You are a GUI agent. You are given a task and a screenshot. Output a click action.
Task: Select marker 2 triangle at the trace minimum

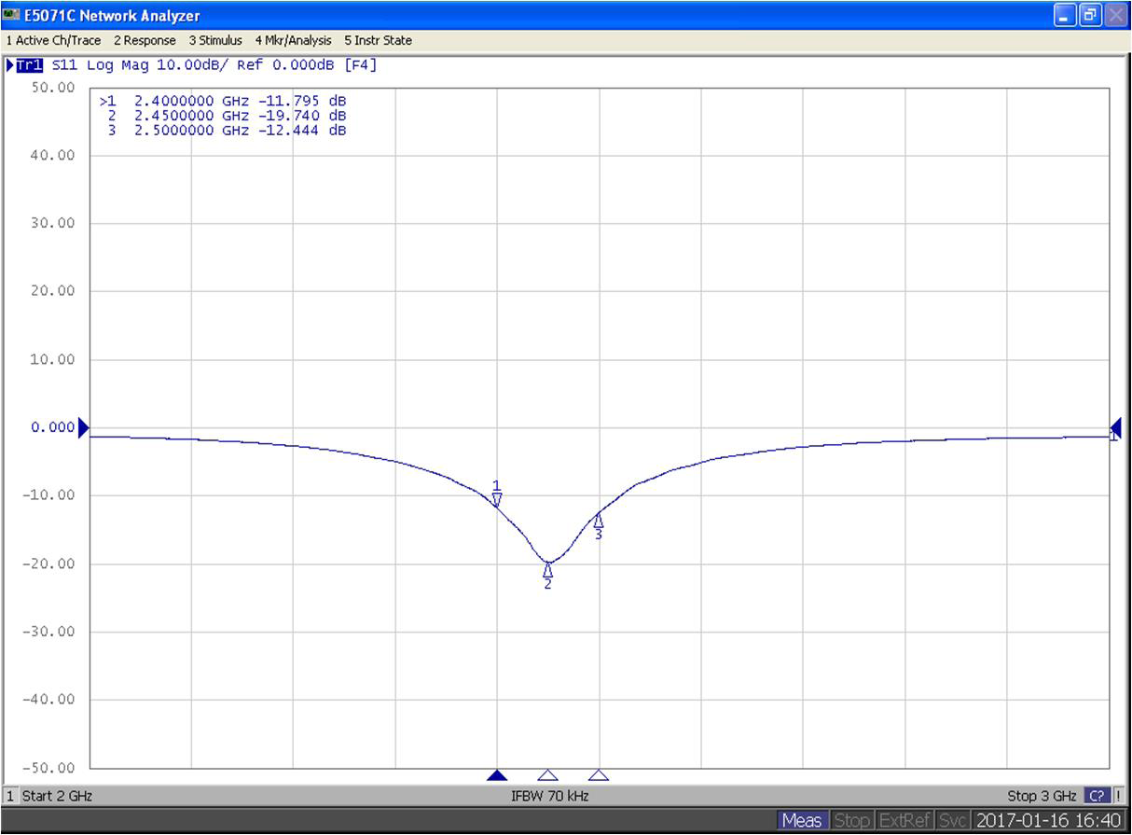548,569
